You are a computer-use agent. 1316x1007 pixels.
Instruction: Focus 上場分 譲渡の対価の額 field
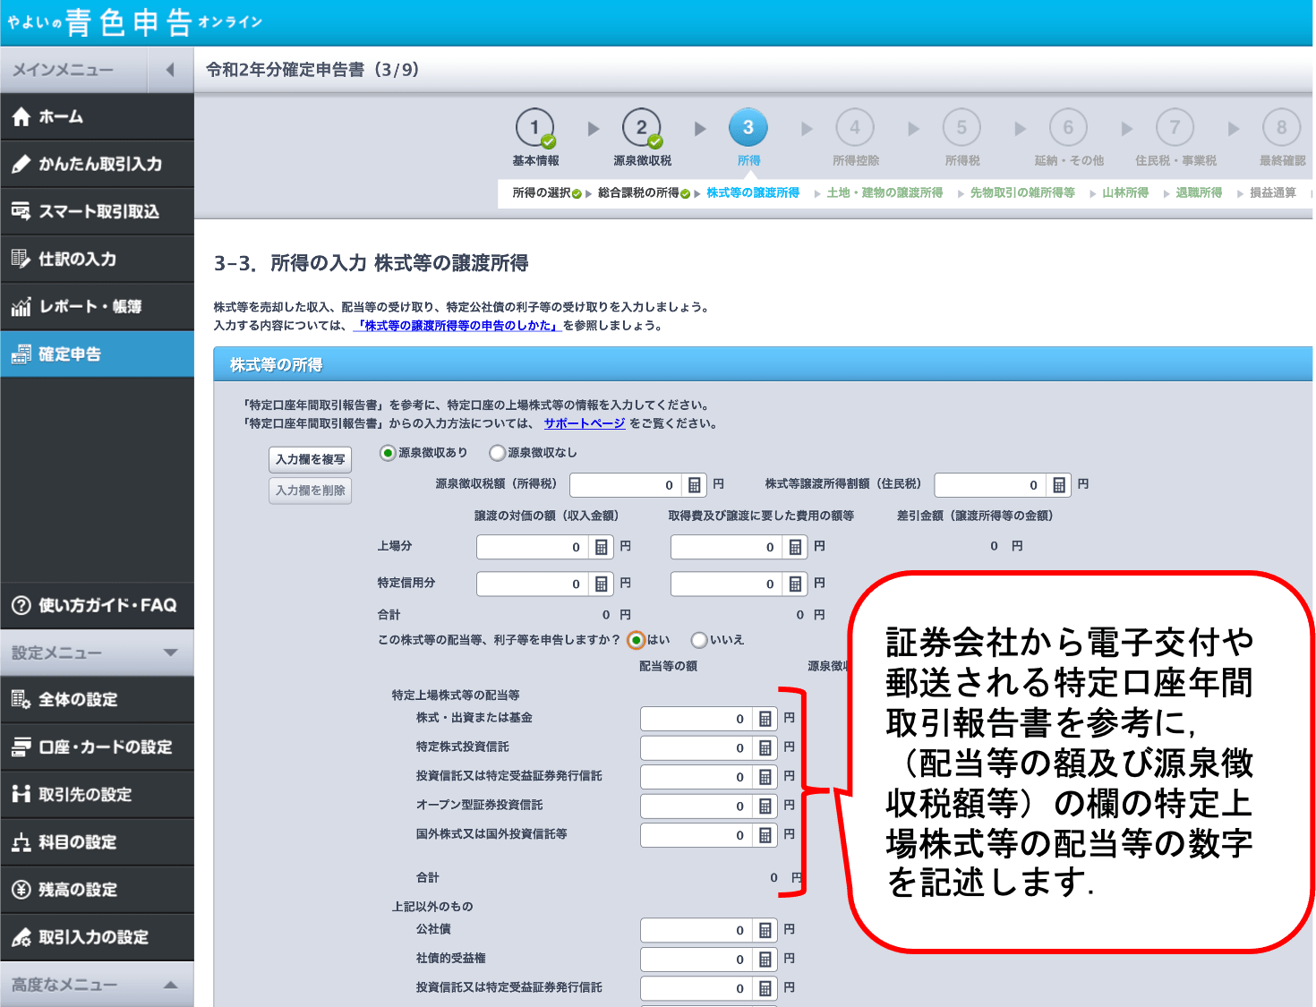click(534, 547)
